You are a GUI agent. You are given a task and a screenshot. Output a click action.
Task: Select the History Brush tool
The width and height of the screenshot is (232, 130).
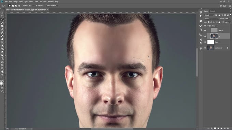click(x=2, y=42)
